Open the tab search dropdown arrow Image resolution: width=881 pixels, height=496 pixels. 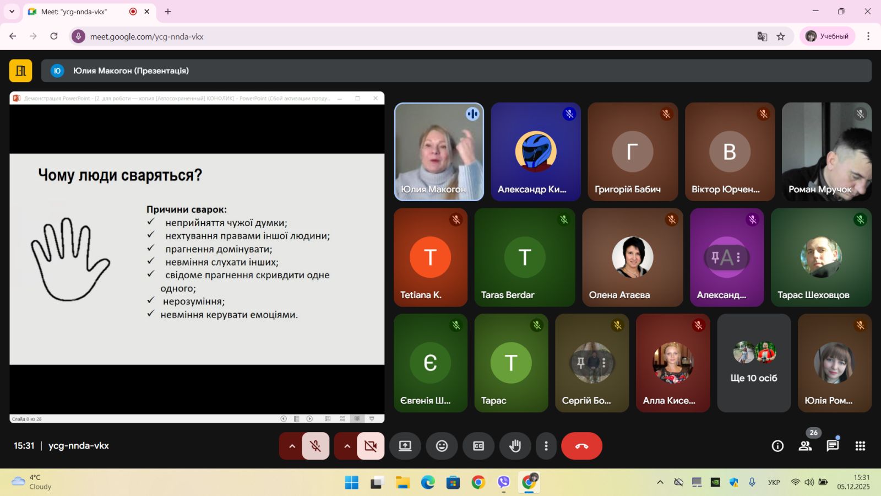click(12, 12)
